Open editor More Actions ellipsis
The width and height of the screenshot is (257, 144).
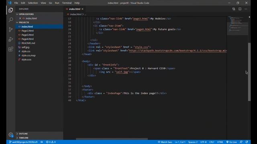246,9
